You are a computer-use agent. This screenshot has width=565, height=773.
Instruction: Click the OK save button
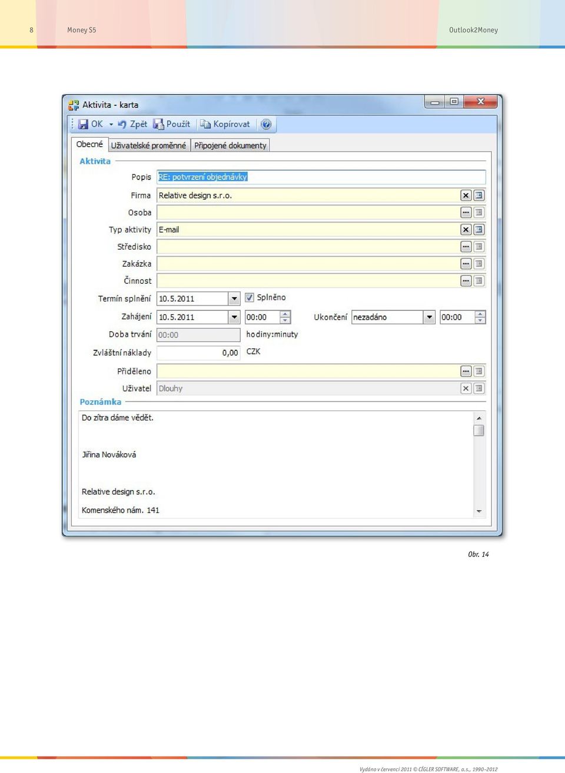point(91,124)
